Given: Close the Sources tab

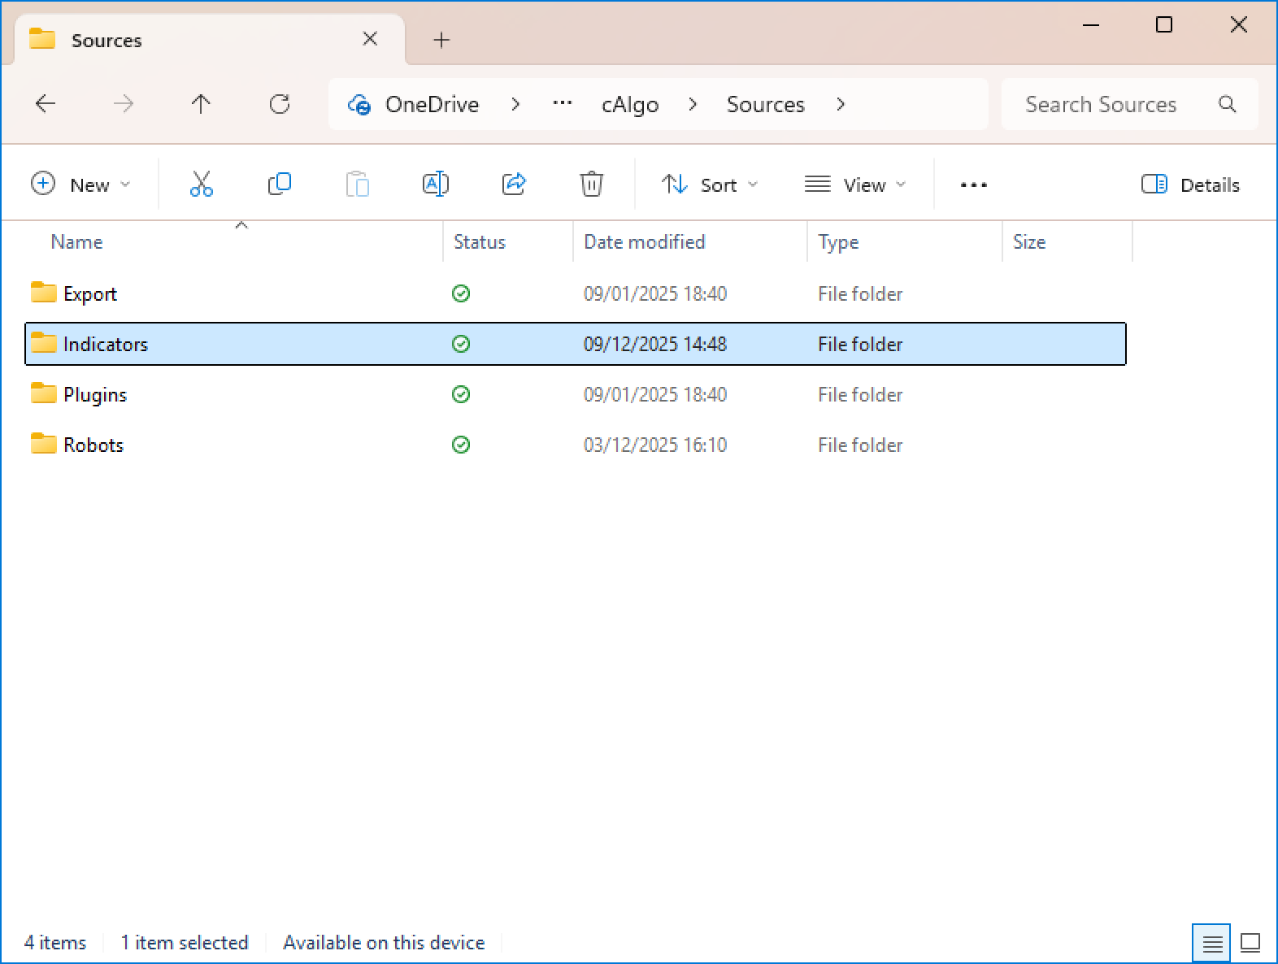Looking at the screenshot, I should point(370,39).
